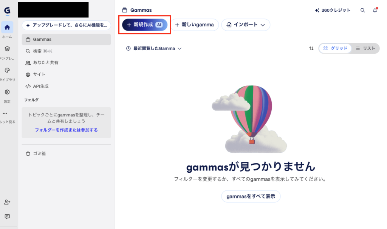Screen dimensions: 387x229
Task: Expand もっと見る three-dots menu
Action: tap(5, 113)
